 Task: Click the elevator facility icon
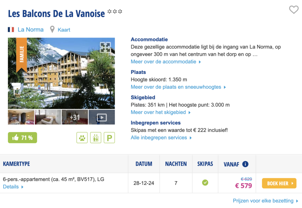coord(96,138)
